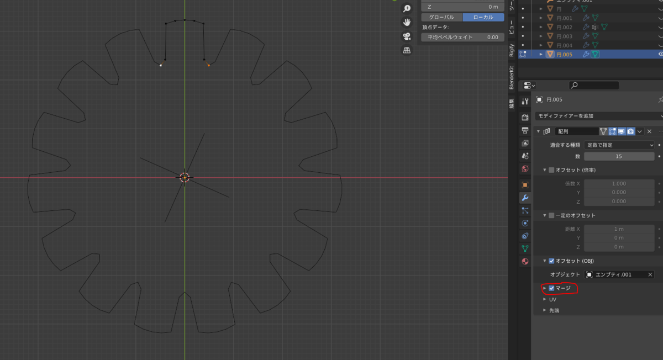Click the pan view hand icon
Viewport: 663px width, 360px height.
click(407, 22)
